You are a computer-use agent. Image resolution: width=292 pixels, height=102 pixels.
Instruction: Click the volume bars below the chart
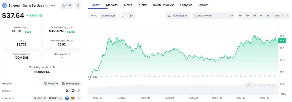click(183, 90)
